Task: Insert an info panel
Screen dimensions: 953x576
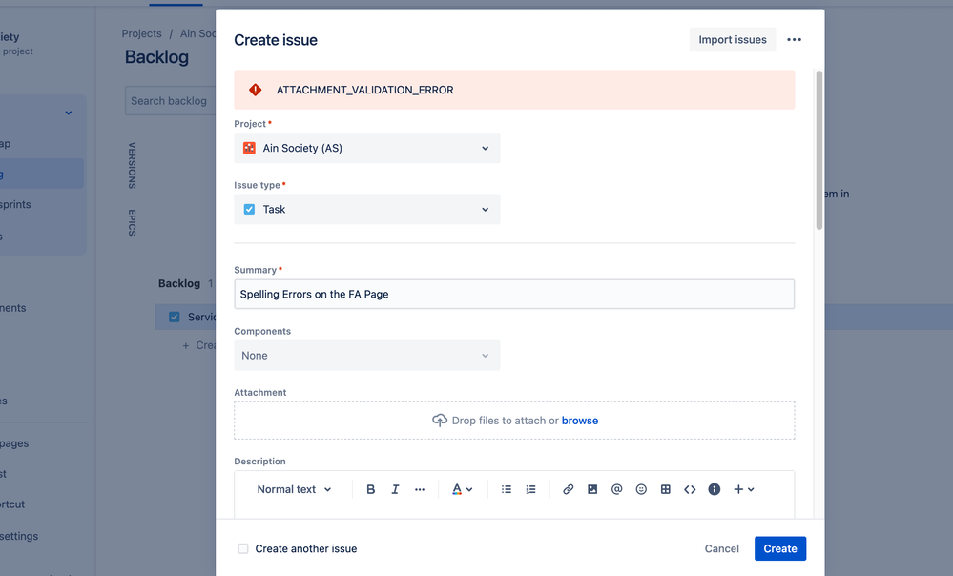Action: [x=715, y=489]
